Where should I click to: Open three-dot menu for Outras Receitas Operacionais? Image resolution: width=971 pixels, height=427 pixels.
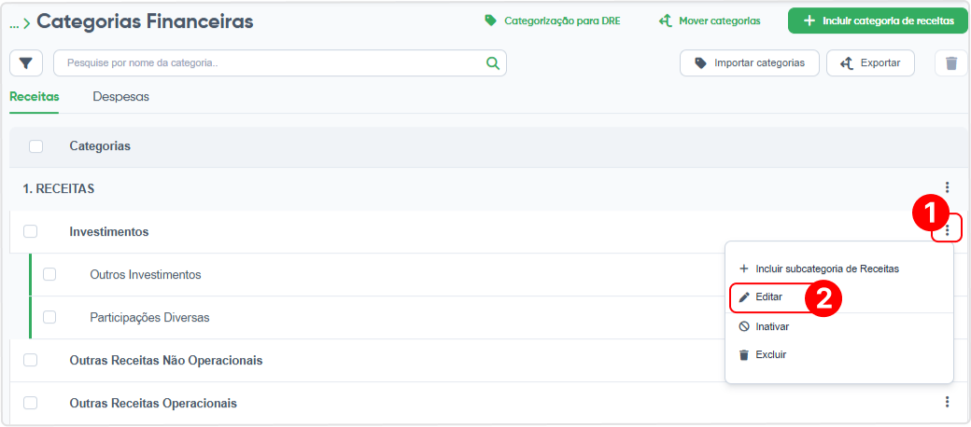pyautogui.click(x=947, y=402)
